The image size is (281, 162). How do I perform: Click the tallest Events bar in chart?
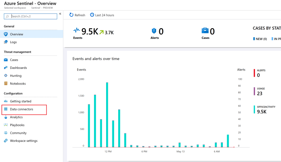coord(107,114)
